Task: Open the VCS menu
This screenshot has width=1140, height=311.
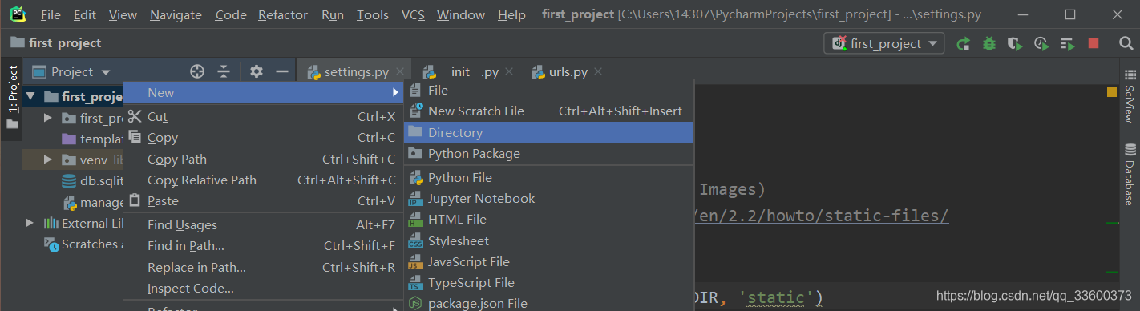Action: [413, 14]
